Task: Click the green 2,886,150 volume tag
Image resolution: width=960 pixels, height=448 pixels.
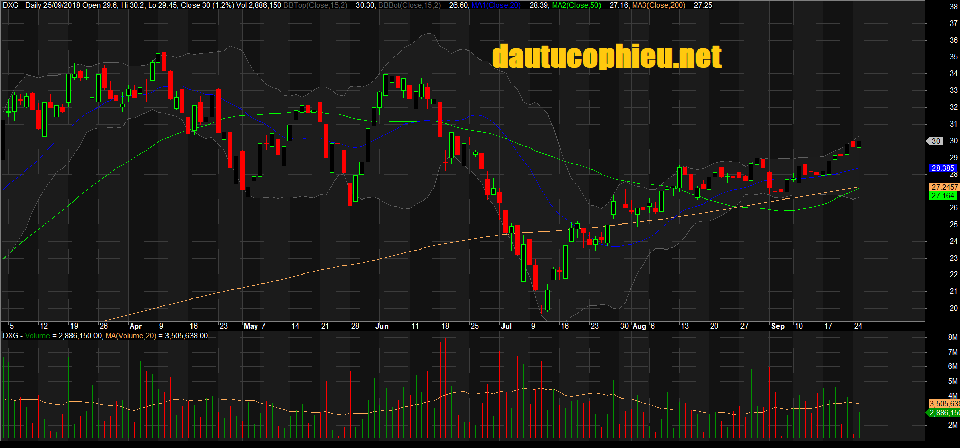Action: [x=944, y=413]
